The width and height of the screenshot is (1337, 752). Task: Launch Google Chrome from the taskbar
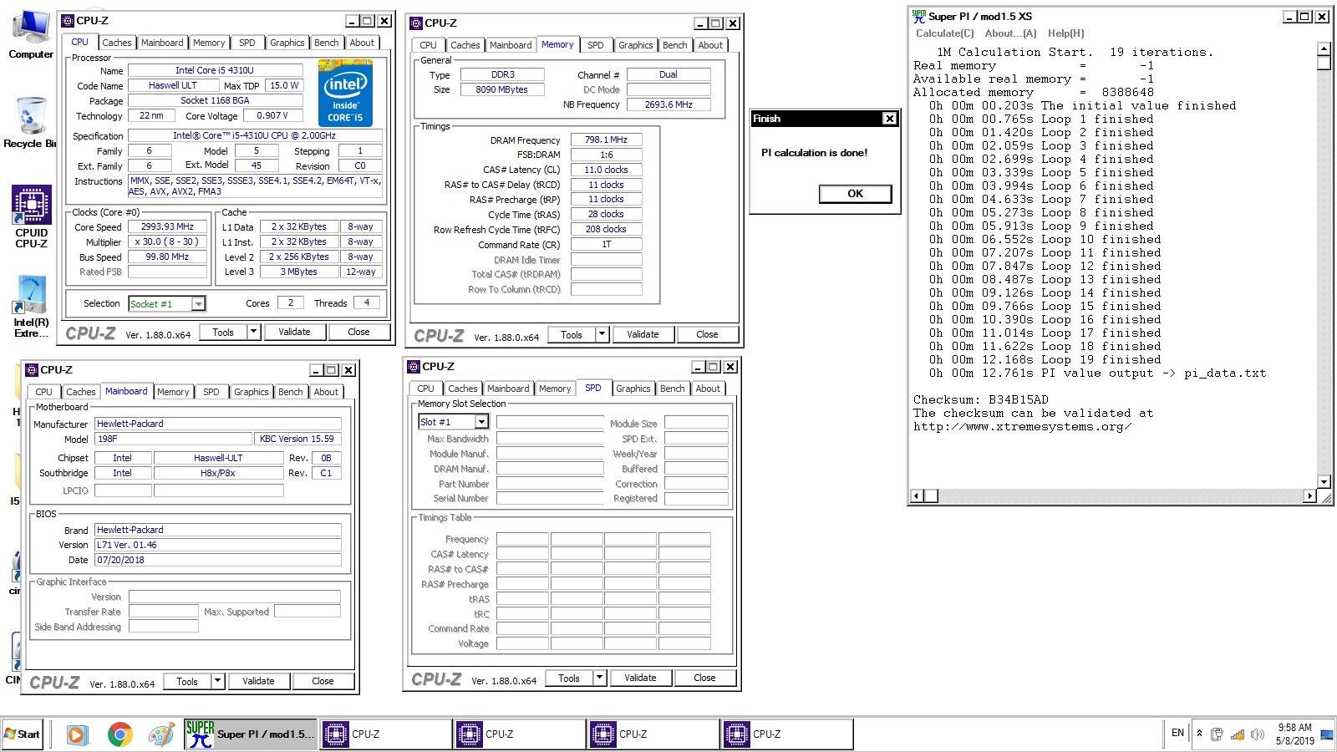[119, 734]
